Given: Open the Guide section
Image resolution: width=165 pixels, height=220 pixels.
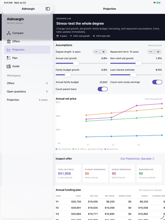Looking at the screenshot, I should [x=27, y=66].
